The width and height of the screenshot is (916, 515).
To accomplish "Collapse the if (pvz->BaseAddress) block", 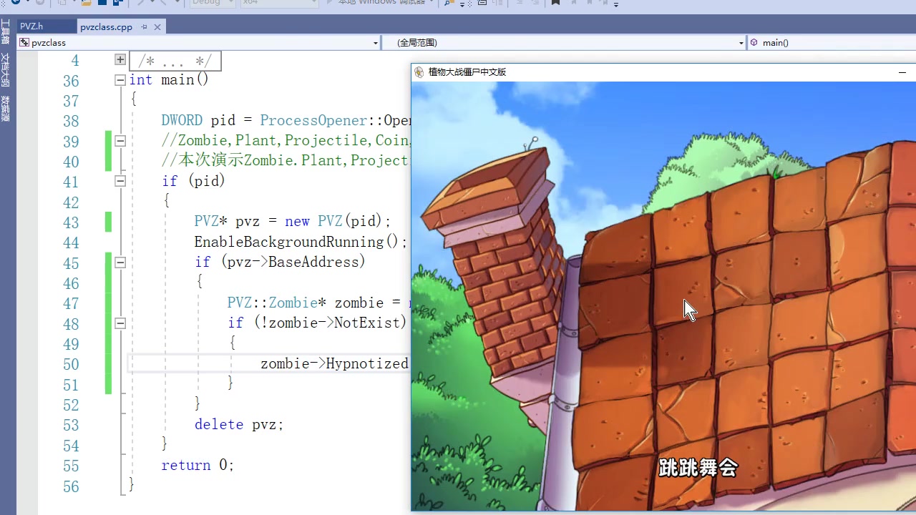I will pyautogui.click(x=120, y=263).
